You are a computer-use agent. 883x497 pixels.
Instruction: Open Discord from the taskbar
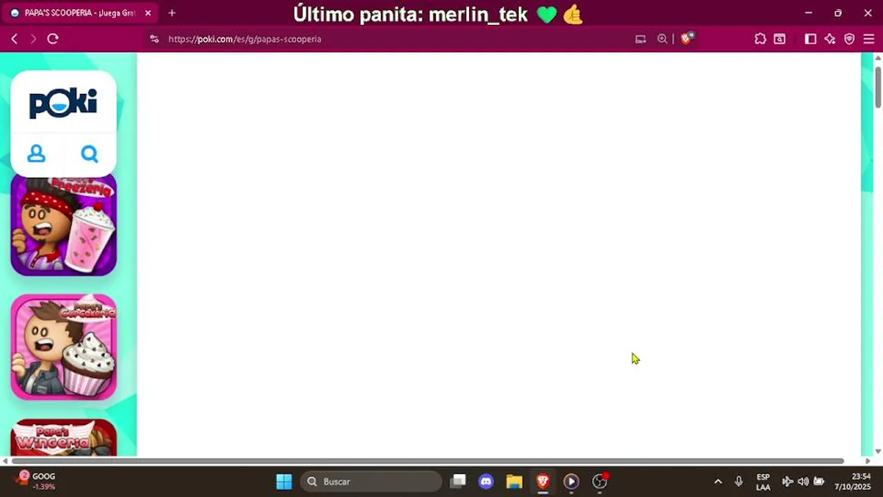[x=486, y=482]
